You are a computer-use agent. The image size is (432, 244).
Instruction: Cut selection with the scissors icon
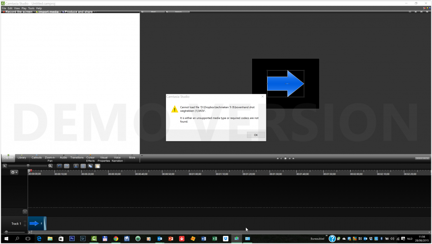(x=76, y=166)
